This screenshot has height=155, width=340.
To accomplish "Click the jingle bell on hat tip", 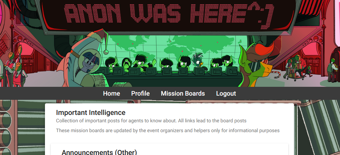I will [x=106, y=52].
